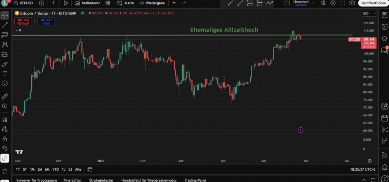Expand the Unnamed layout dropdown arrow

point(313,3)
